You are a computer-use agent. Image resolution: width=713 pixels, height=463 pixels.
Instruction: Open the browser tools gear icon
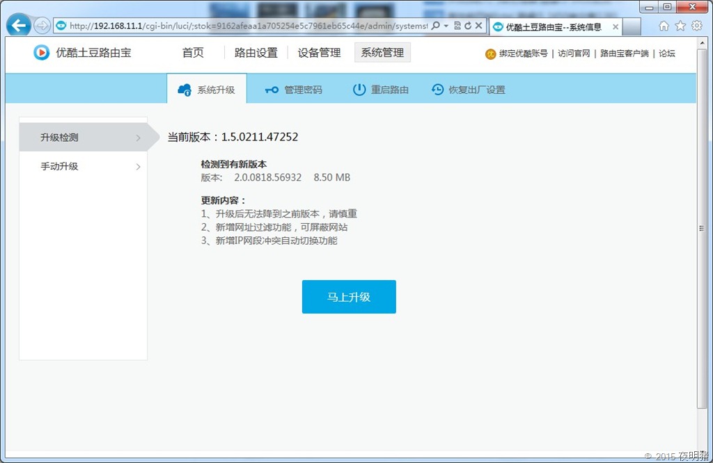697,26
